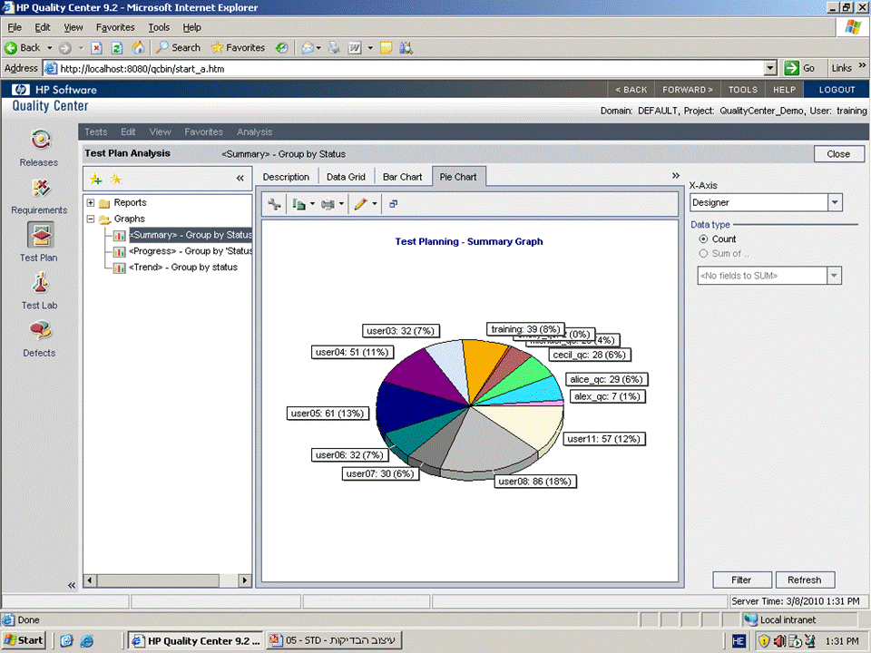The image size is (871, 653).
Task: Click the browser Refresh page icon
Action: point(117,48)
